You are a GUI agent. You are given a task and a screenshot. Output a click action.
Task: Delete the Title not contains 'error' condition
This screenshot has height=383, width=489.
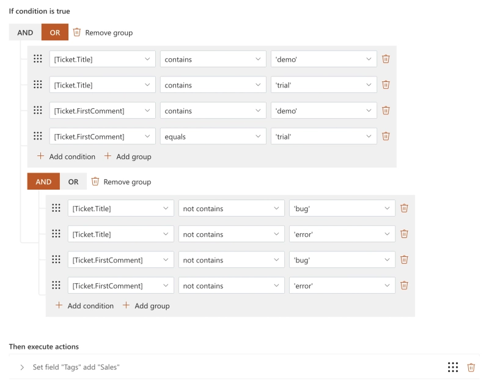(x=404, y=234)
